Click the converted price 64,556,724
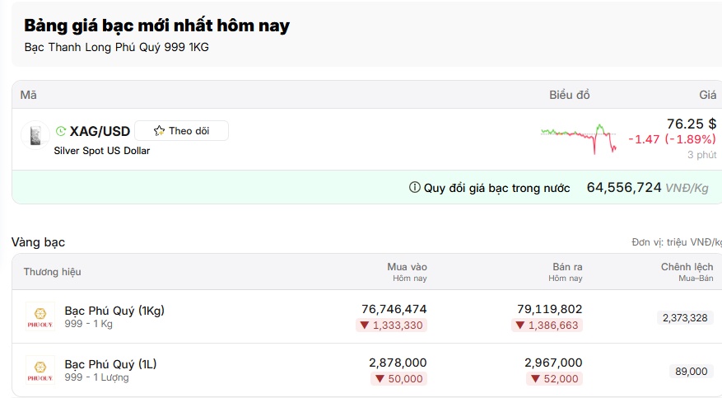This screenshot has width=722, height=398. (x=624, y=188)
